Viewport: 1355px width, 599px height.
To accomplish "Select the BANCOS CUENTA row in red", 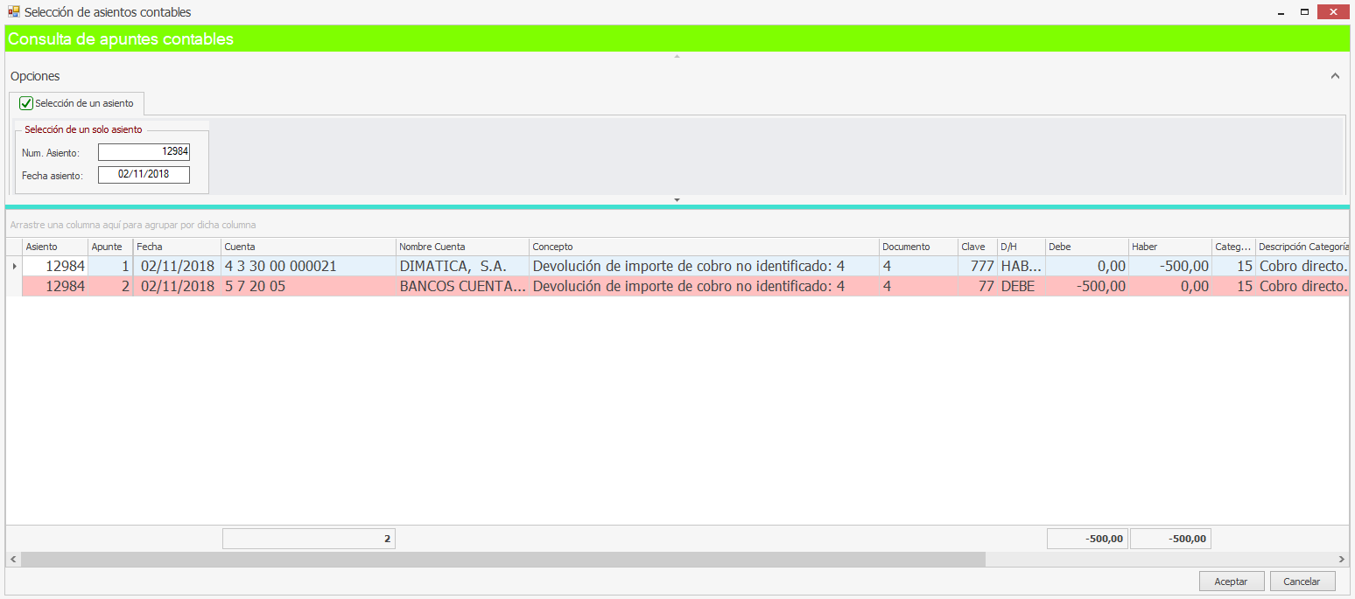I will [x=462, y=286].
